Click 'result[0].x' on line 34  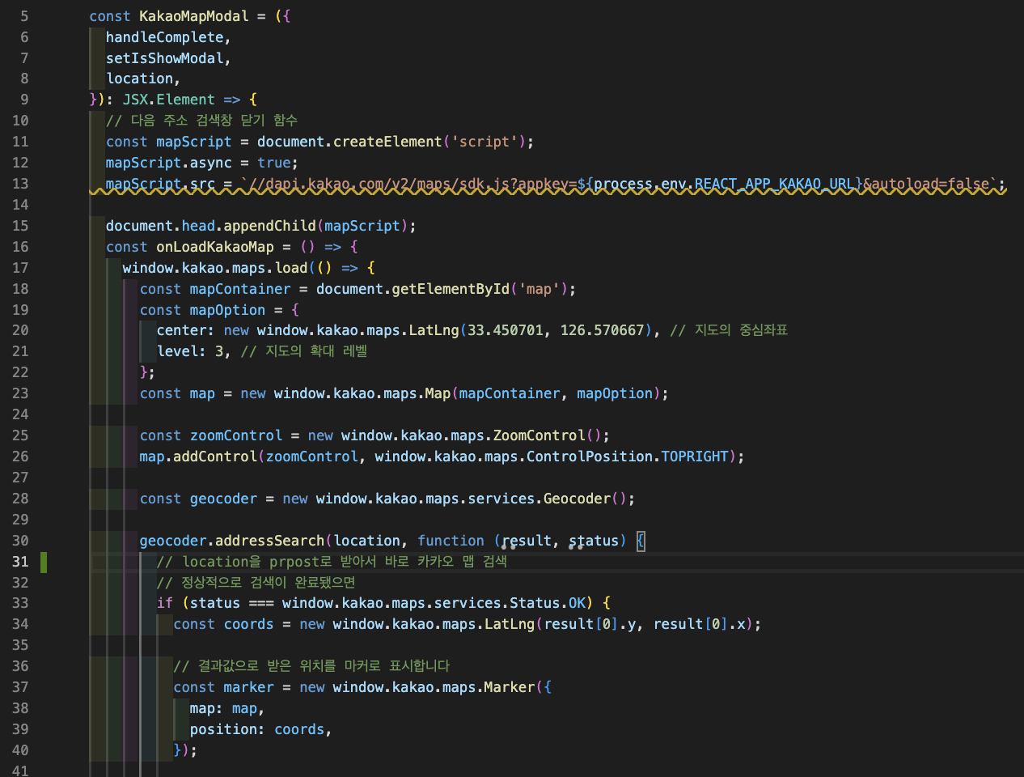[x=700, y=624]
